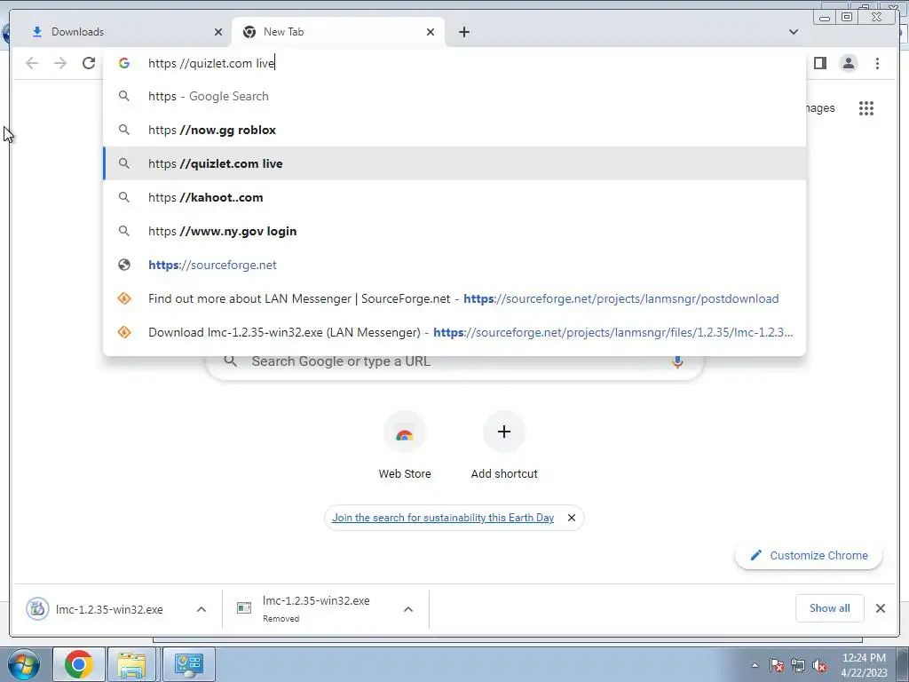Open 'Join the search for sustainability' link
The image size is (909, 682).
443,518
